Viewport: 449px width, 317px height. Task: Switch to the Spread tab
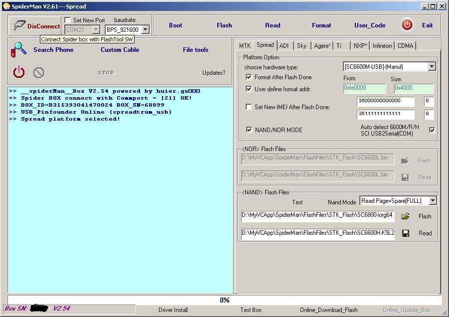click(265, 45)
